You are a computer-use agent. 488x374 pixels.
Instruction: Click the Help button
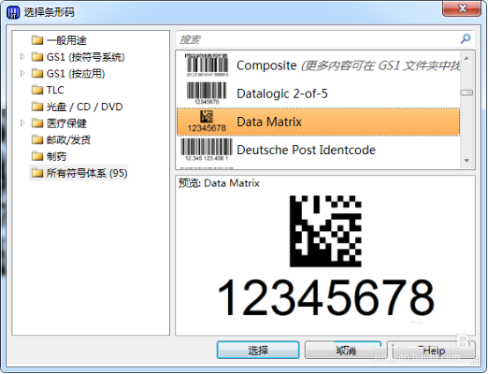(x=432, y=350)
